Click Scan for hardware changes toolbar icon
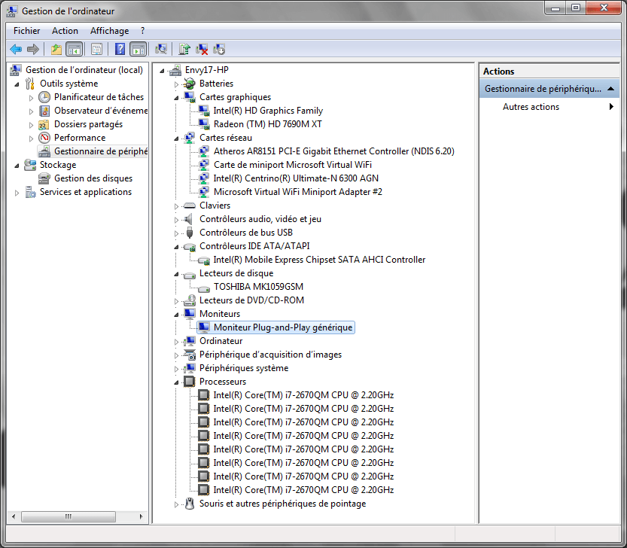Viewport: 627px width, 548px height. point(160,49)
